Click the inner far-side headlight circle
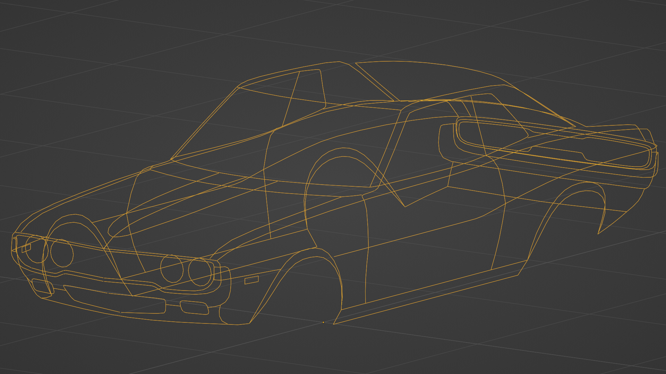666x374 pixels. point(62,253)
